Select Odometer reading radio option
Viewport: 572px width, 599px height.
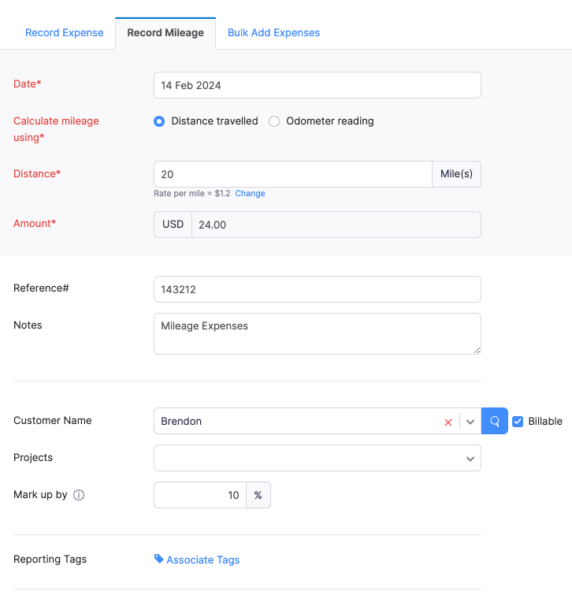click(274, 121)
